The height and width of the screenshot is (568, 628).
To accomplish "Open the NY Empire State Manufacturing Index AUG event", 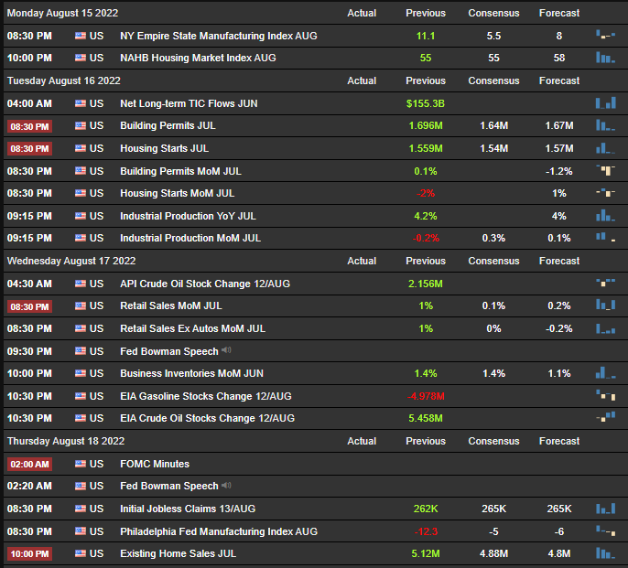I will pos(219,36).
